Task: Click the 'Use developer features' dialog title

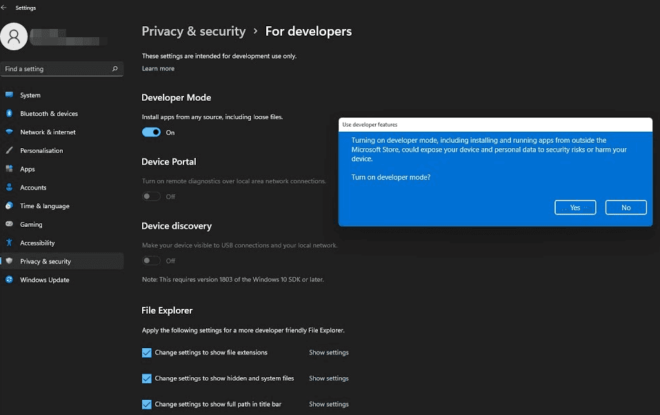Action: (370, 125)
